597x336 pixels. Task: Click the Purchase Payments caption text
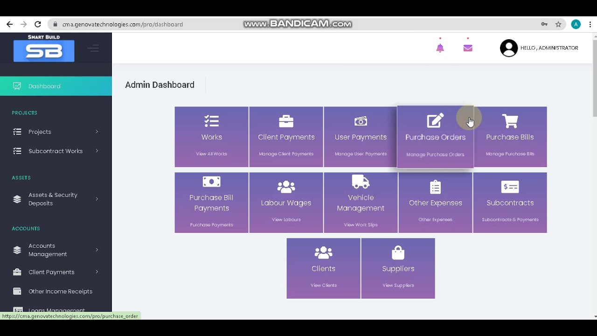coord(211,225)
